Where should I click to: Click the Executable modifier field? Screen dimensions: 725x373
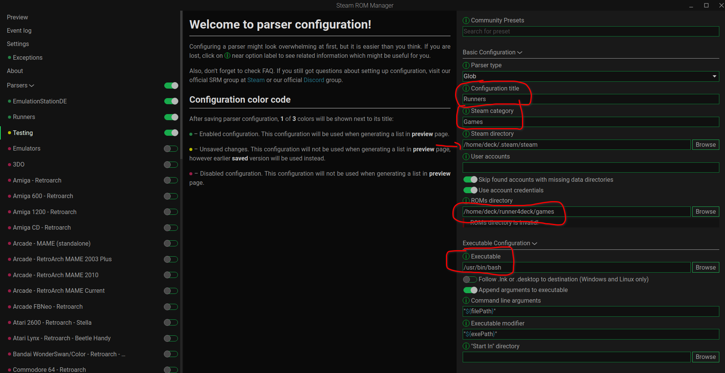pyautogui.click(x=591, y=334)
